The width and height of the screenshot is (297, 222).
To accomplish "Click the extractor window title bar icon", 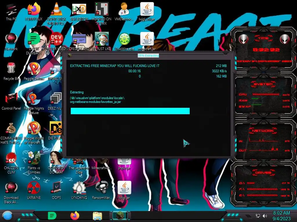I will (x=70, y=55).
